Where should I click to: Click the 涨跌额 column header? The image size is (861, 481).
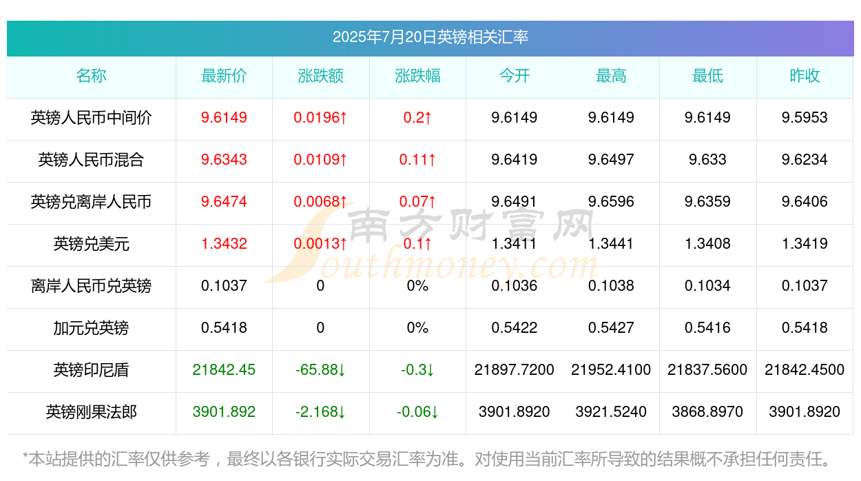pyautogui.click(x=320, y=76)
